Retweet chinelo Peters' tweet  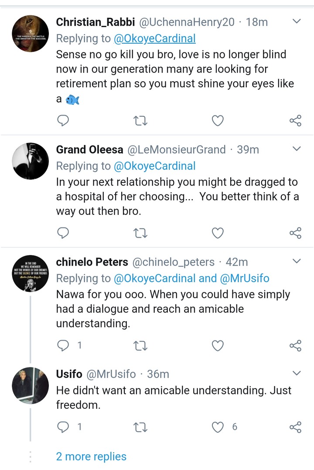(x=140, y=346)
